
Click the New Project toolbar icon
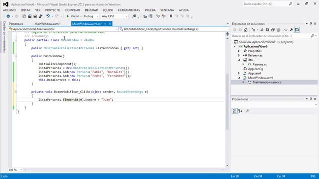point(24,16)
